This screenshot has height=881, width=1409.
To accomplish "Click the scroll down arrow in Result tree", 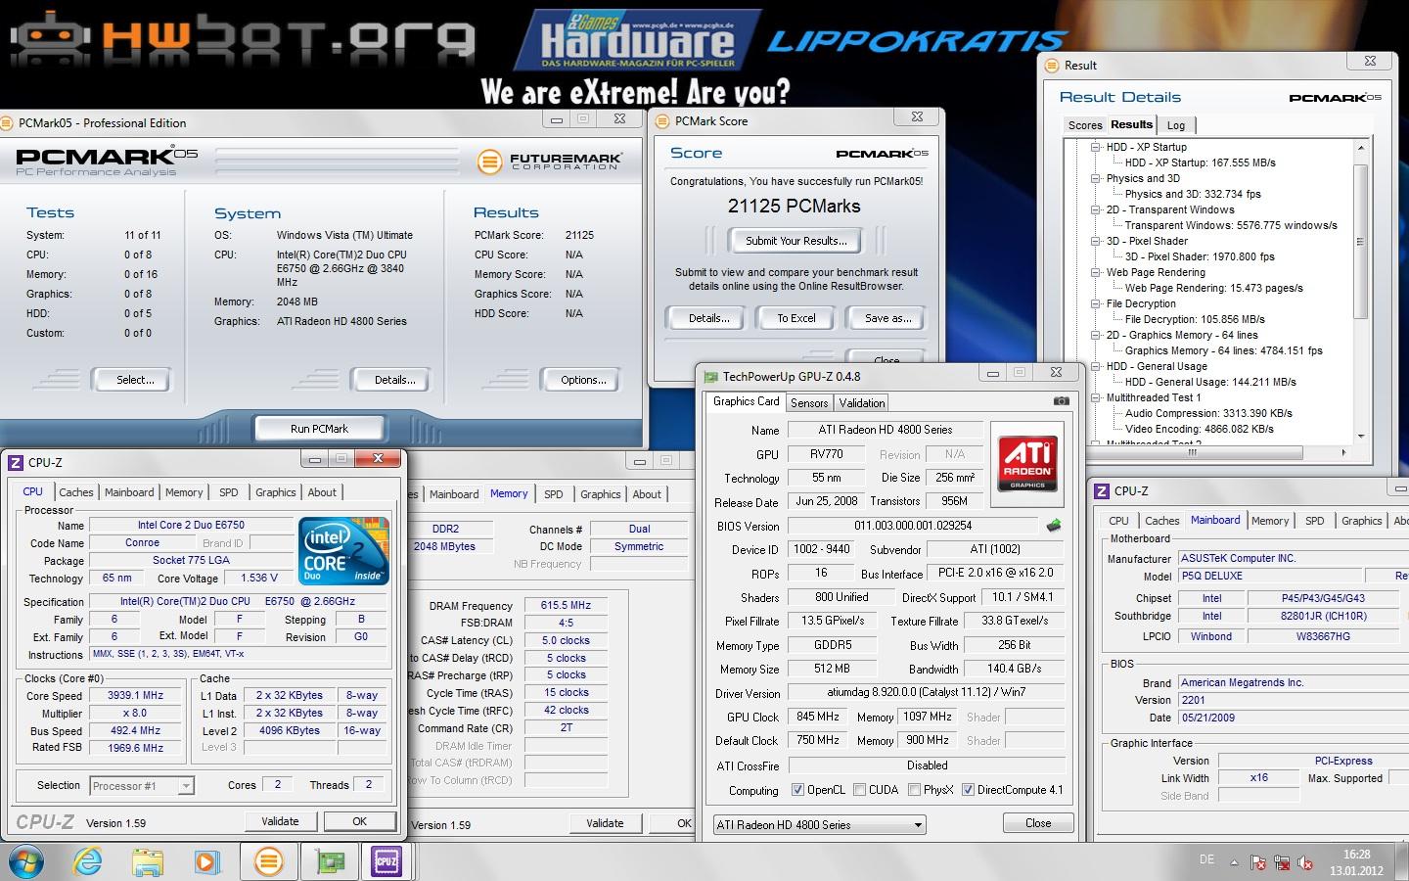I will (x=1360, y=437).
